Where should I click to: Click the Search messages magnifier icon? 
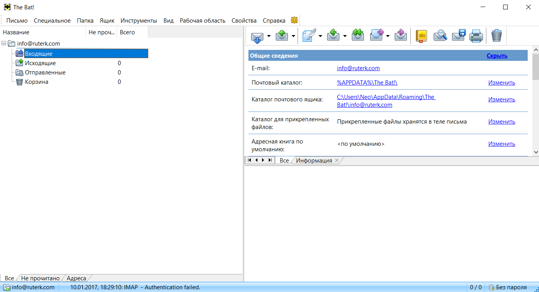tap(440, 36)
